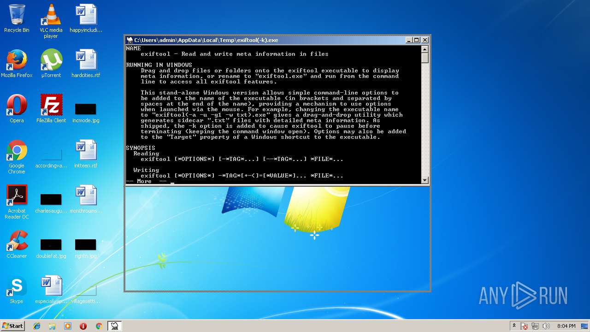Select hardcities.rtf document icon
Screen dimensions: 590x332
[86, 64]
